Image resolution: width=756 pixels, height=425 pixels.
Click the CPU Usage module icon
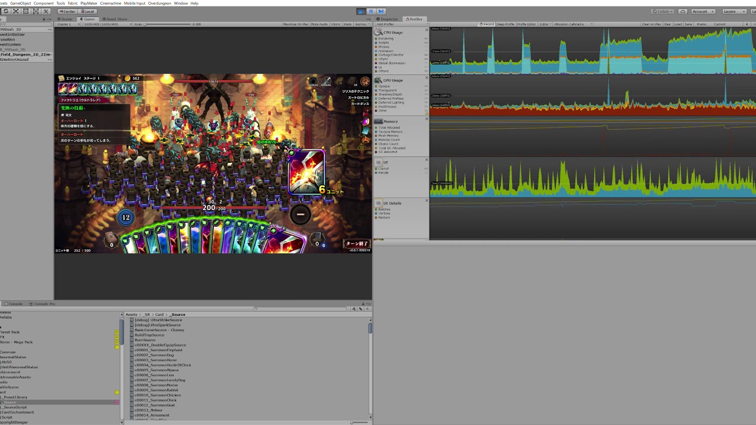pos(379,32)
